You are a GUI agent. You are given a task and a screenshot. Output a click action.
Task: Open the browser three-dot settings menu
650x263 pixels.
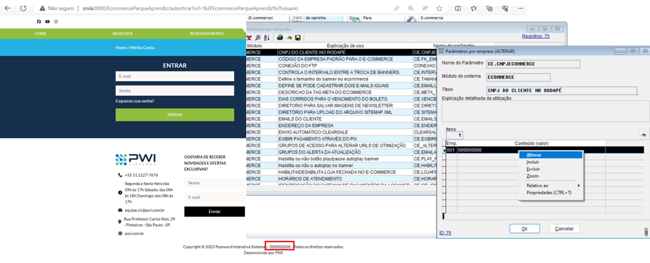tap(520, 8)
